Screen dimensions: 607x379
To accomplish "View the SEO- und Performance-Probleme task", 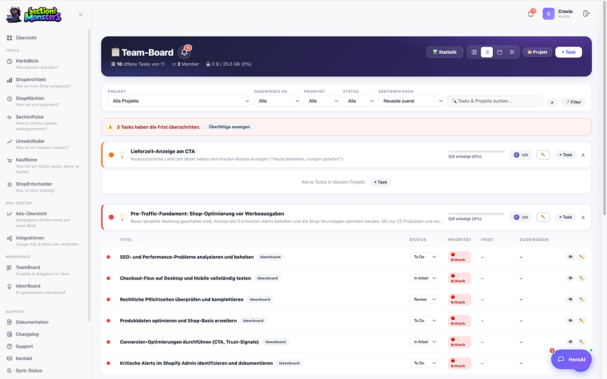I will point(570,257).
